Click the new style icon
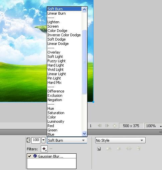 click(99, 149)
